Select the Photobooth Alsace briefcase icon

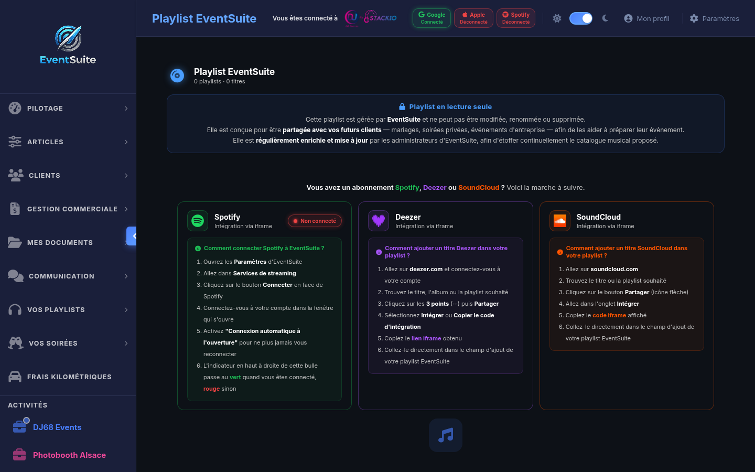pos(19,455)
